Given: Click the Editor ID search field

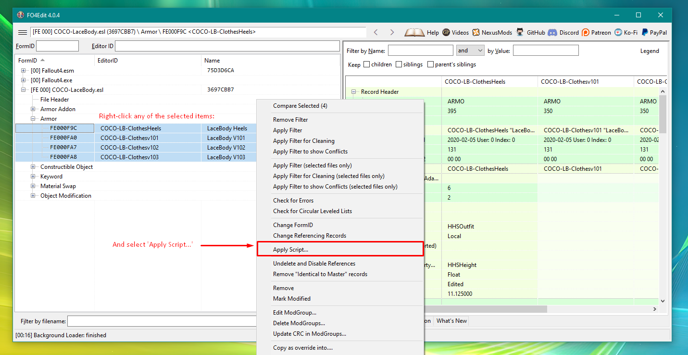Looking at the screenshot, I should click(227, 46).
